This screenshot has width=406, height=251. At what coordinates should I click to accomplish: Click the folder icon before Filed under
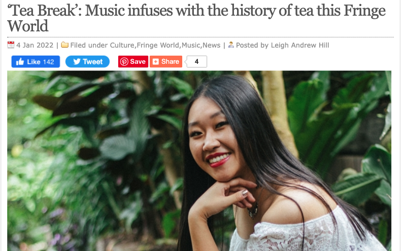[x=65, y=45]
